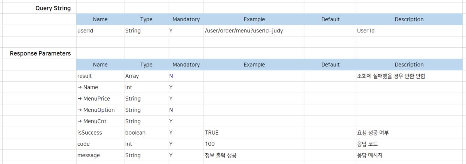466x164 pixels.
Task: Click the "userId" name cell
Action: [x=85, y=31]
